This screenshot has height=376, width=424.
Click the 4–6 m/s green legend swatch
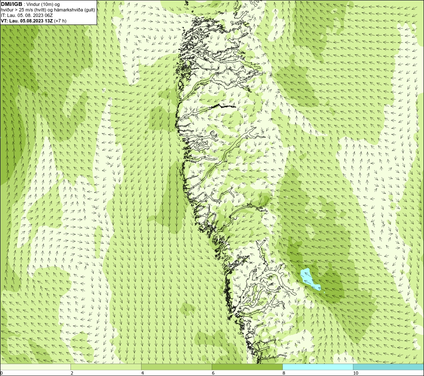(x=176, y=367)
